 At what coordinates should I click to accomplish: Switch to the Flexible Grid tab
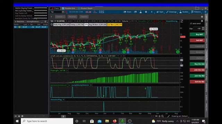click(69, 8)
